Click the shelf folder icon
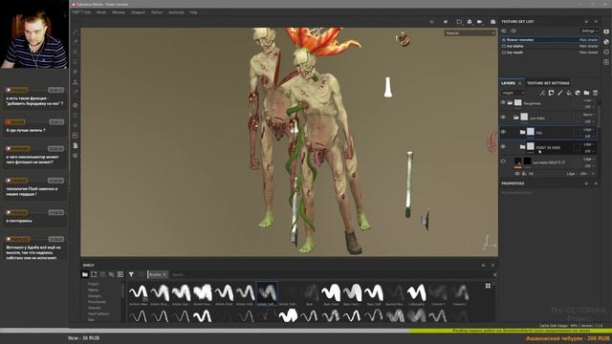The width and height of the screenshot is (612, 344). click(x=85, y=274)
